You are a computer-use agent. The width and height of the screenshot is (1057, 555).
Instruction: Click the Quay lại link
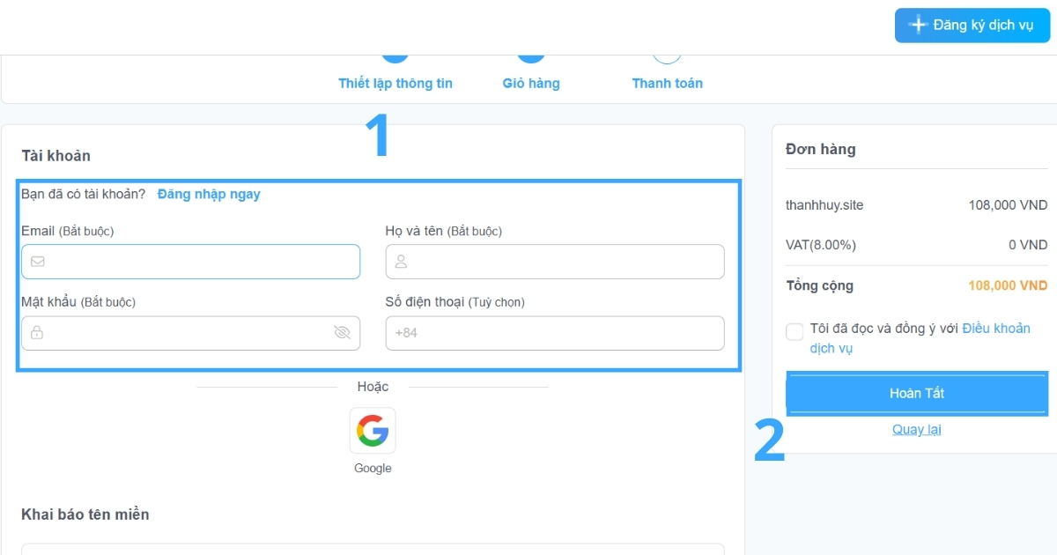coord(917,429)
